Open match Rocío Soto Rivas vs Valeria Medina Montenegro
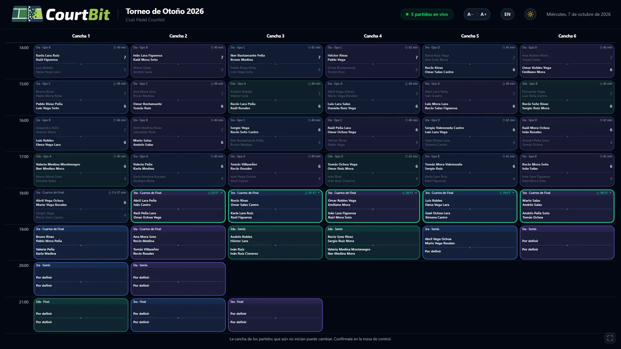This screenshot has height=349, width=621. (x=373, y=242)
